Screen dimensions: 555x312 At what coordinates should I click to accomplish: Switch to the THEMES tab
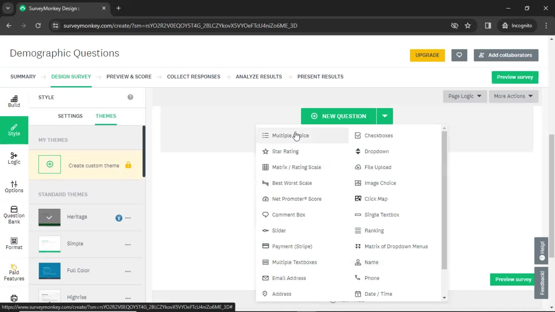click(106, 116)
